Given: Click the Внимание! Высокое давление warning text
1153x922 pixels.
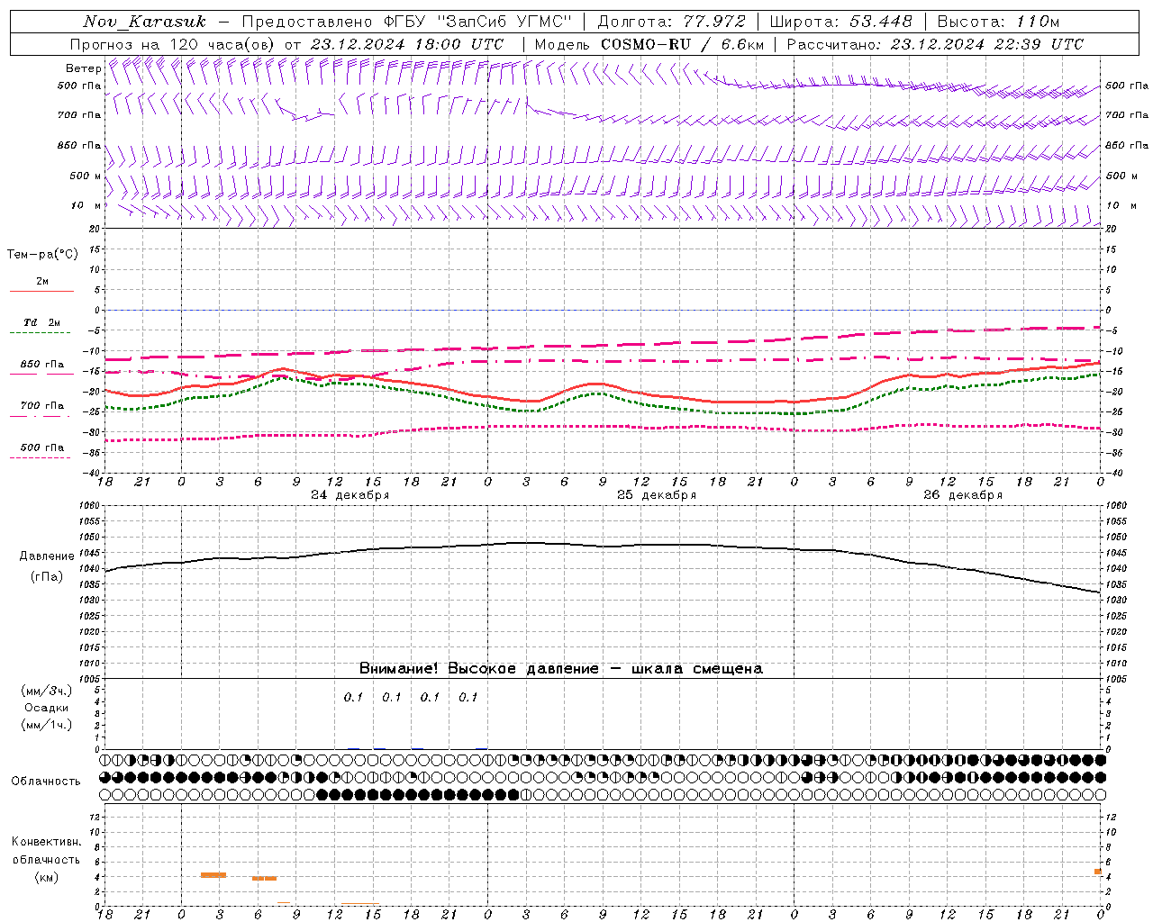Looking at the screenshot, I should tap(560, 669).
